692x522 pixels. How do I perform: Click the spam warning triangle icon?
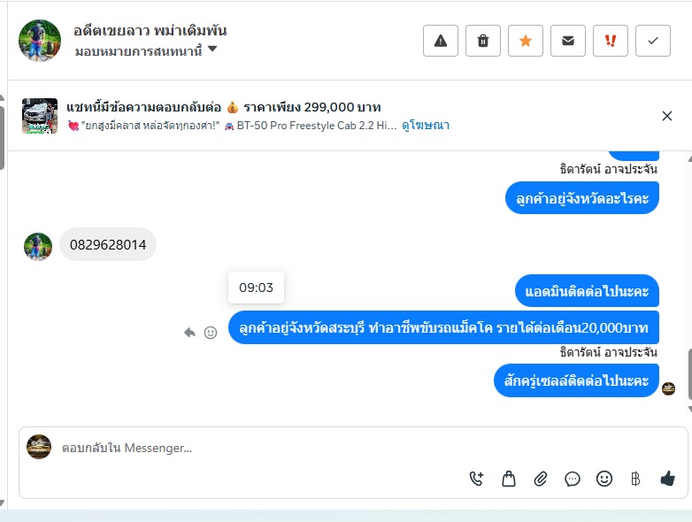point(441,41)
